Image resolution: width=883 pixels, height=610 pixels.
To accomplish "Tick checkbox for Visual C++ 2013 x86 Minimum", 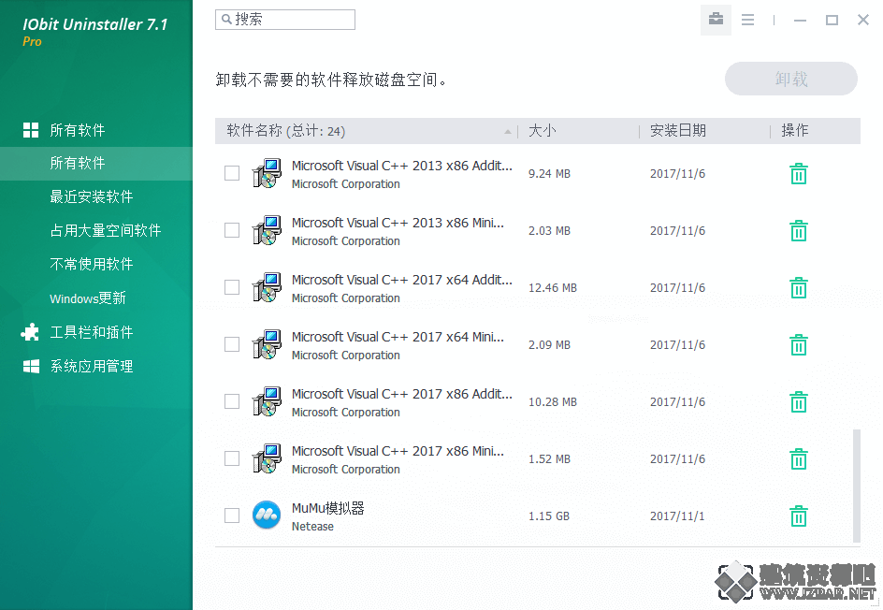I will (x=232, y=230).
